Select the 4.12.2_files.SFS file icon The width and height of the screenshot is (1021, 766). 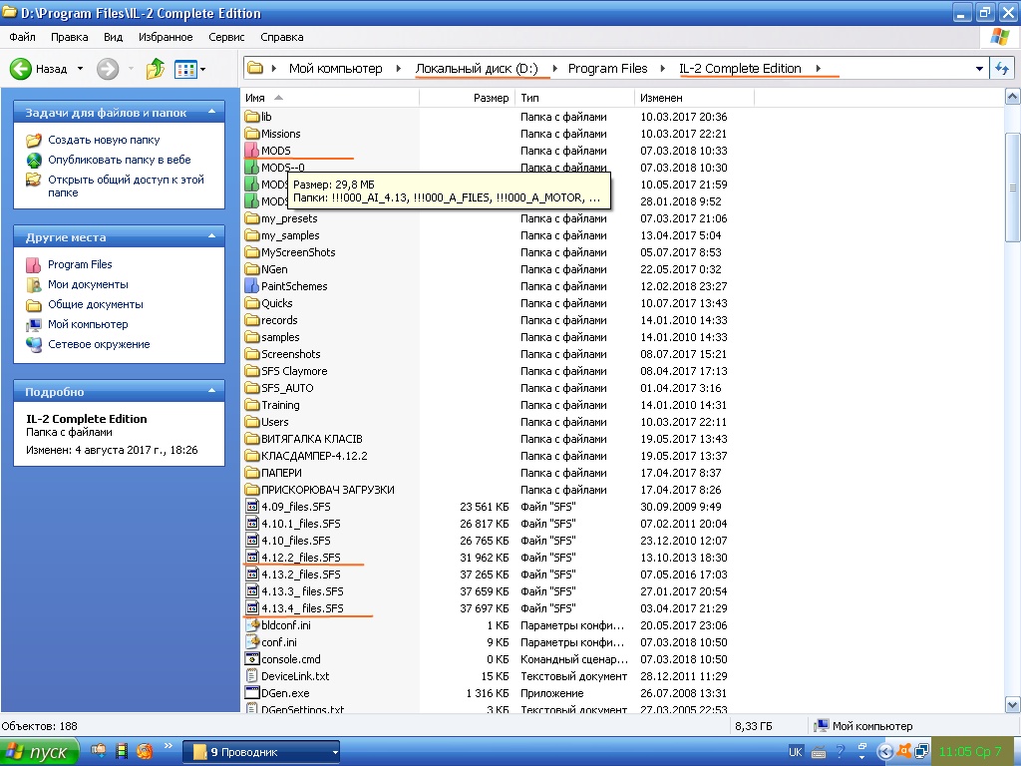(x=252, y=557)
